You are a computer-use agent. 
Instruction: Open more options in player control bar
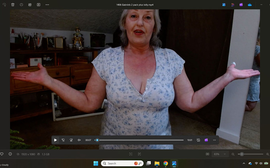pyautogui.click(x=214, y=140)
